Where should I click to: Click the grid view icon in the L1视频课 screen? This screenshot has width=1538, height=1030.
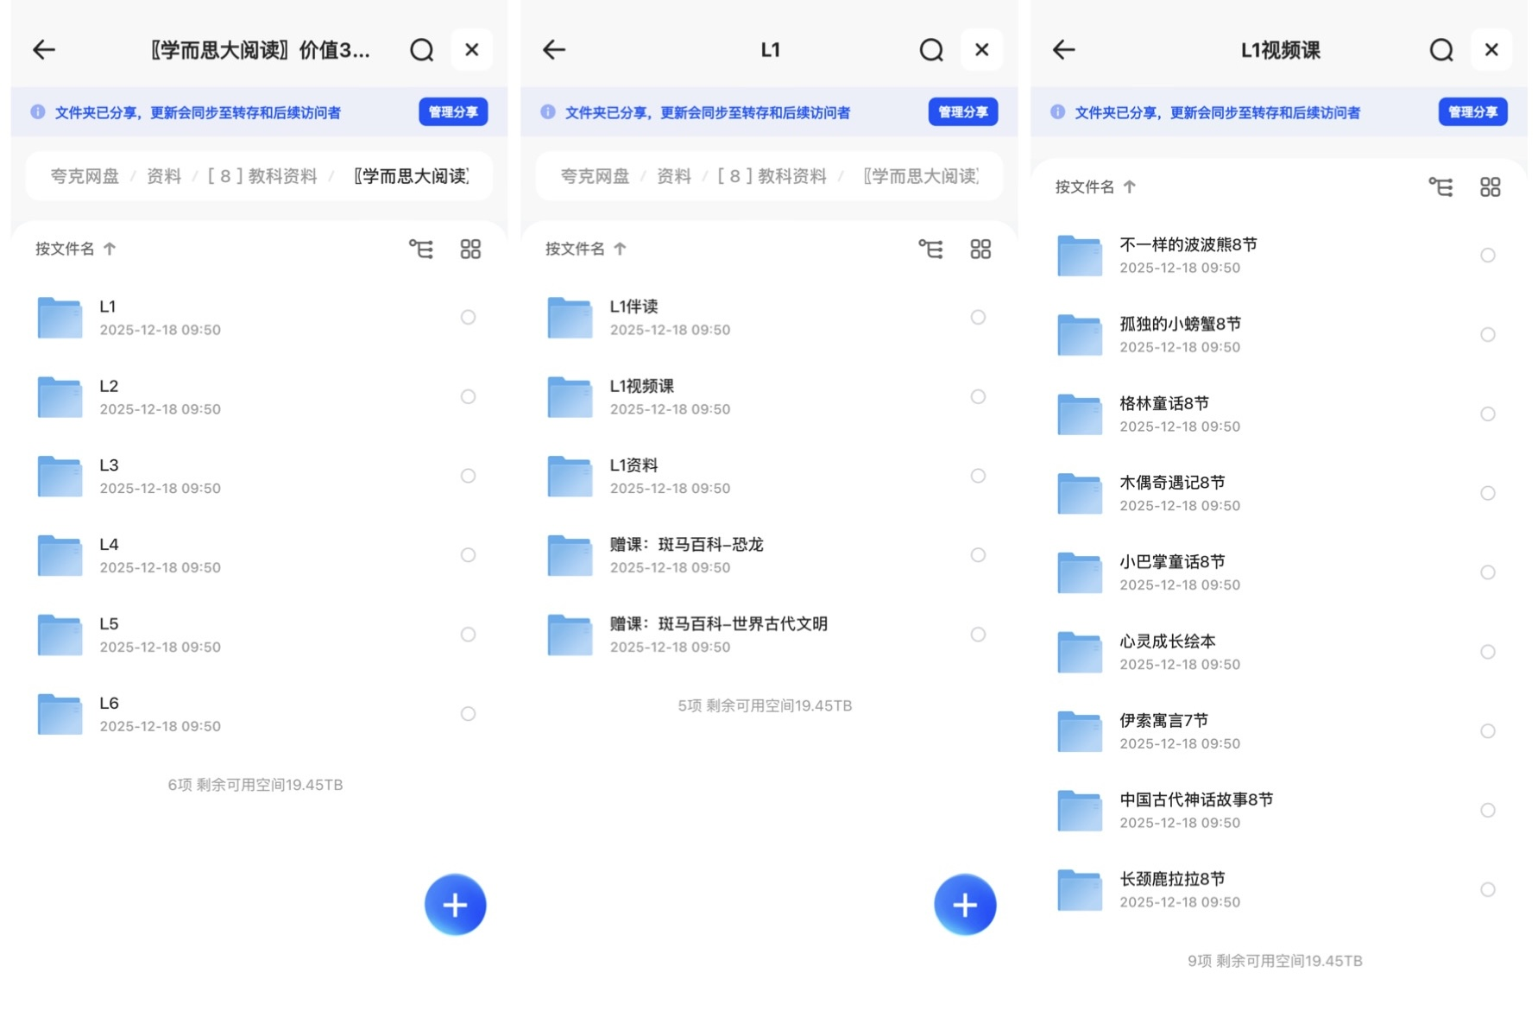pos(1490,186)
